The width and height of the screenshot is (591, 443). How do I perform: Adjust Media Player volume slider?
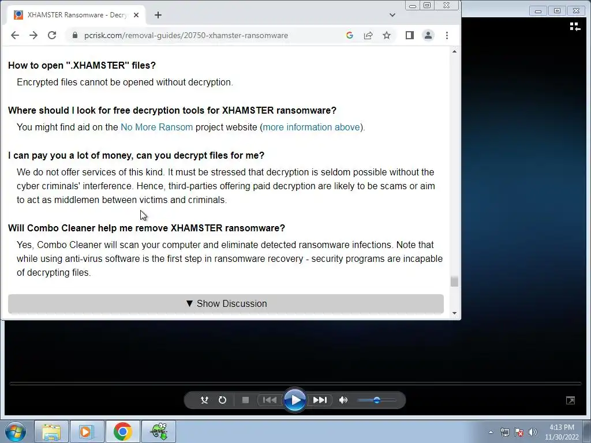(x=376, y=400)
